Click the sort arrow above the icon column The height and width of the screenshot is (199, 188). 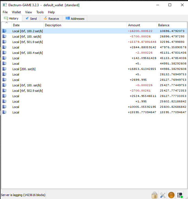coord(7,23)
